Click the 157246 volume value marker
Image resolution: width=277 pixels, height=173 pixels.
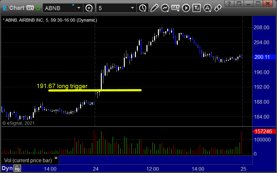(x=264, y=131)
